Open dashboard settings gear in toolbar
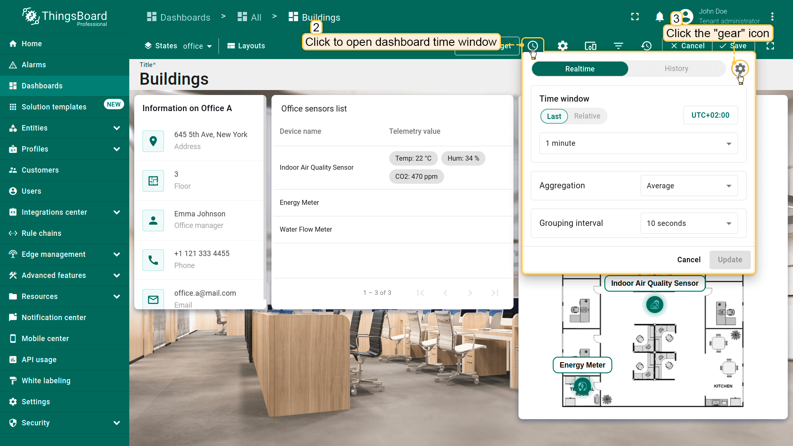Viewport: 793px width, 446px height. [x=563, y=46]
